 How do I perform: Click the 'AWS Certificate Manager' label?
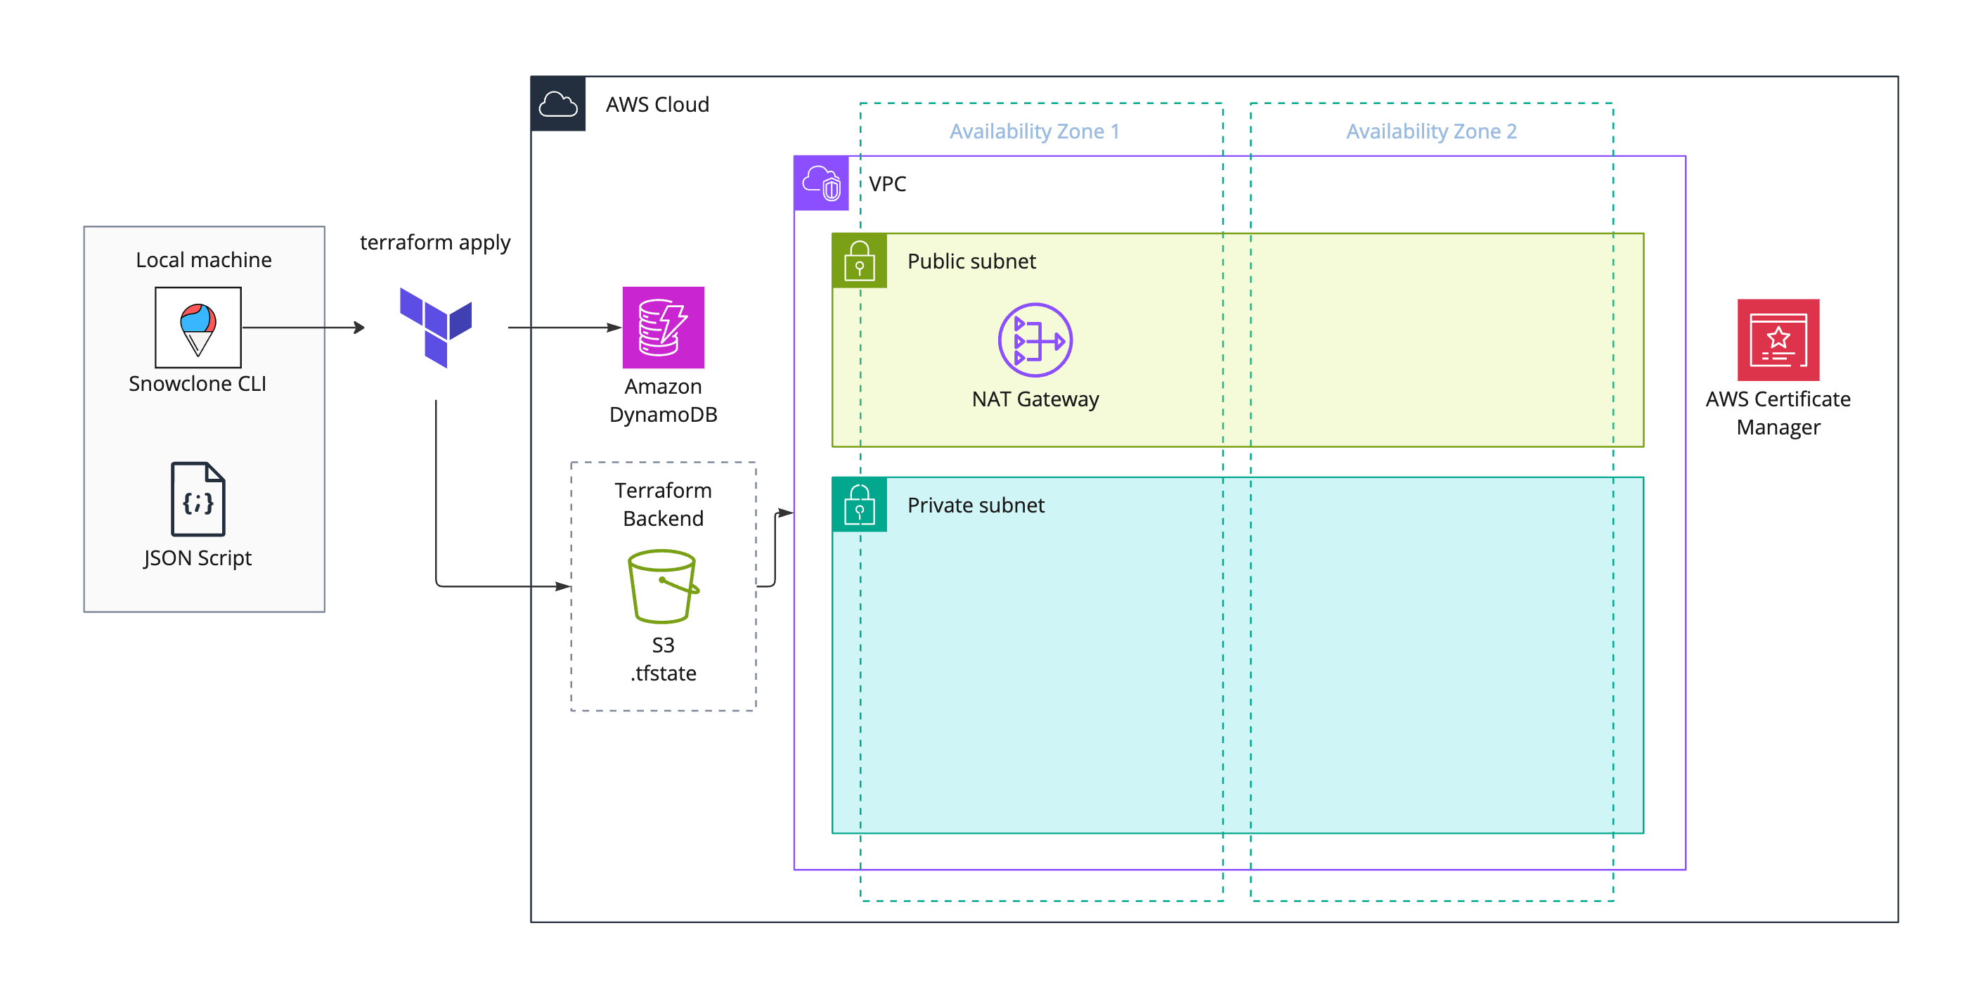click(1778, 413)
